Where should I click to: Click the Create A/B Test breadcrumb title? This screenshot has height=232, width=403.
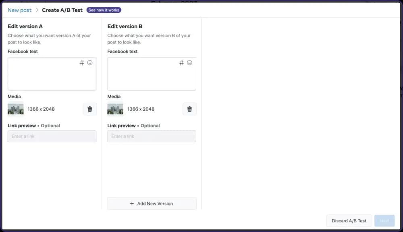click(x=62, y=10)
